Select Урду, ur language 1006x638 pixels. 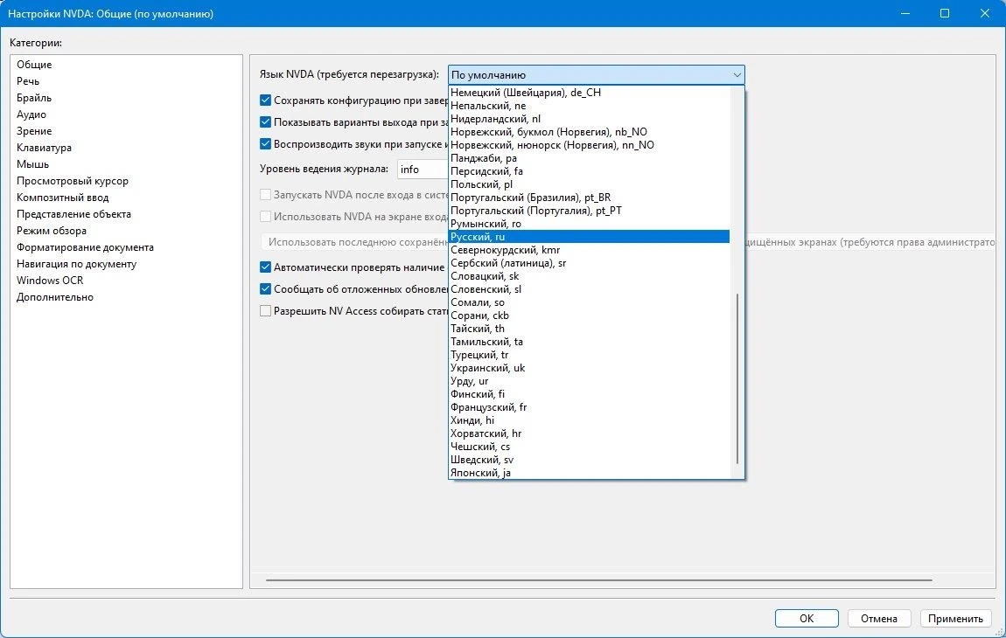pyautogui.click(x=589, y=382)
